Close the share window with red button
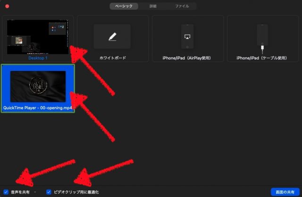Image resolution: width=302 pixels, height=197 pixels. pyautogui.click(x=7, y=6)
